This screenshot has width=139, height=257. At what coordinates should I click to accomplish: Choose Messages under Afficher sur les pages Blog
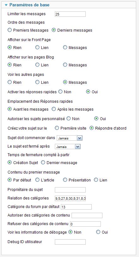pos(65,65)
